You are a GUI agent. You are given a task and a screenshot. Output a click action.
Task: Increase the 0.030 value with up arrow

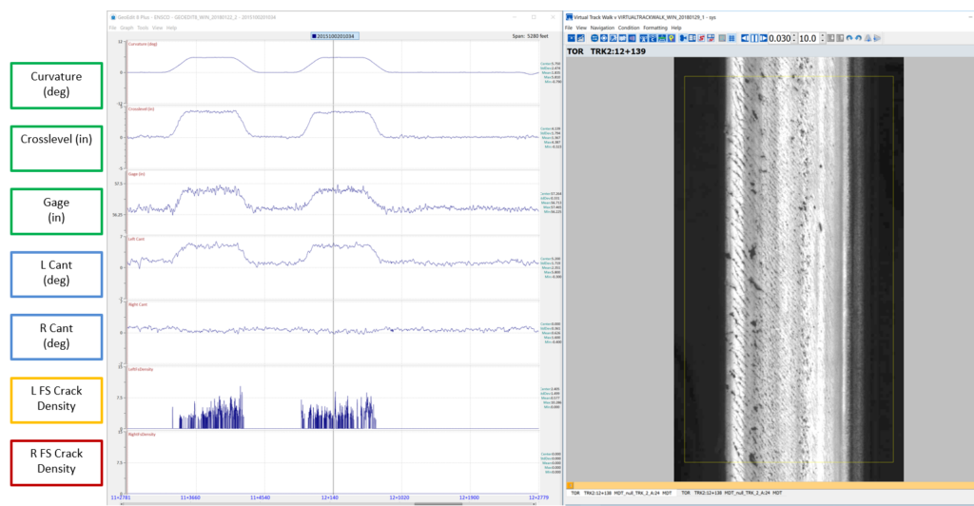pos(794,36)
